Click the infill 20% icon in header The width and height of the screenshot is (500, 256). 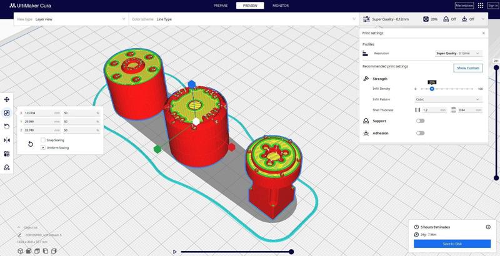click(x=426, y=19)
